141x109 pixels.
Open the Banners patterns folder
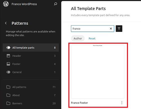pos(31,103)
